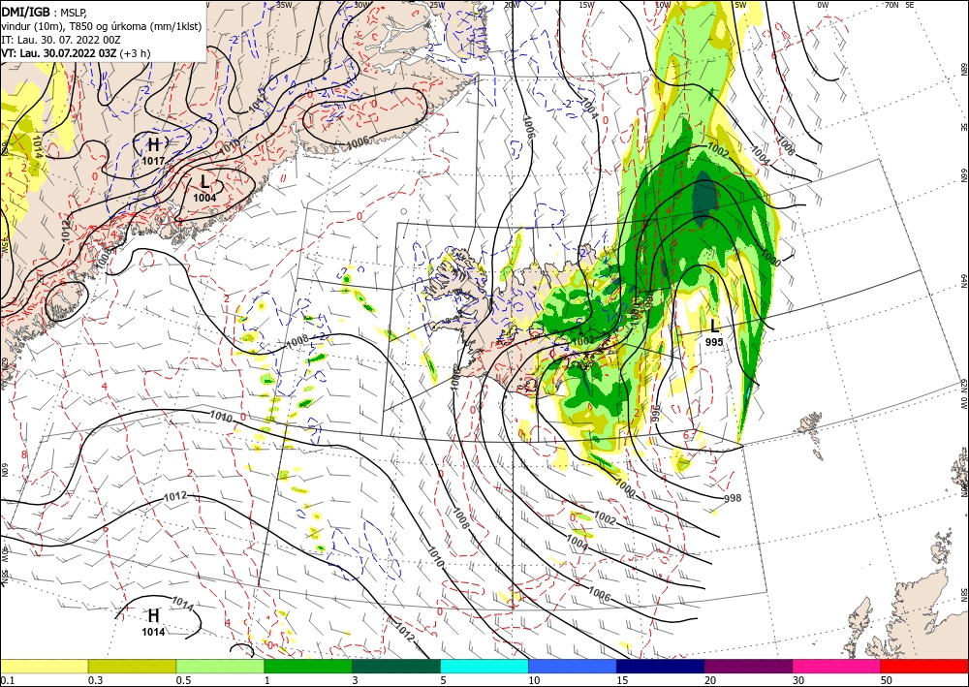Click the 'vindur (10m), T850 og úrkoma' line
This screenshot has height=687, width=969.
tap(102, 26)
